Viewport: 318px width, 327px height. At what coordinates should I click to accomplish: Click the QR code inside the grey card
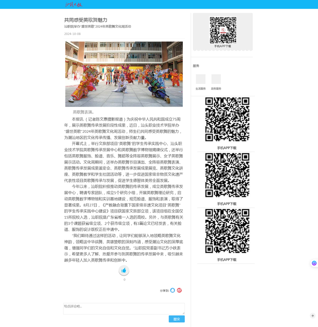pos(223,30)
